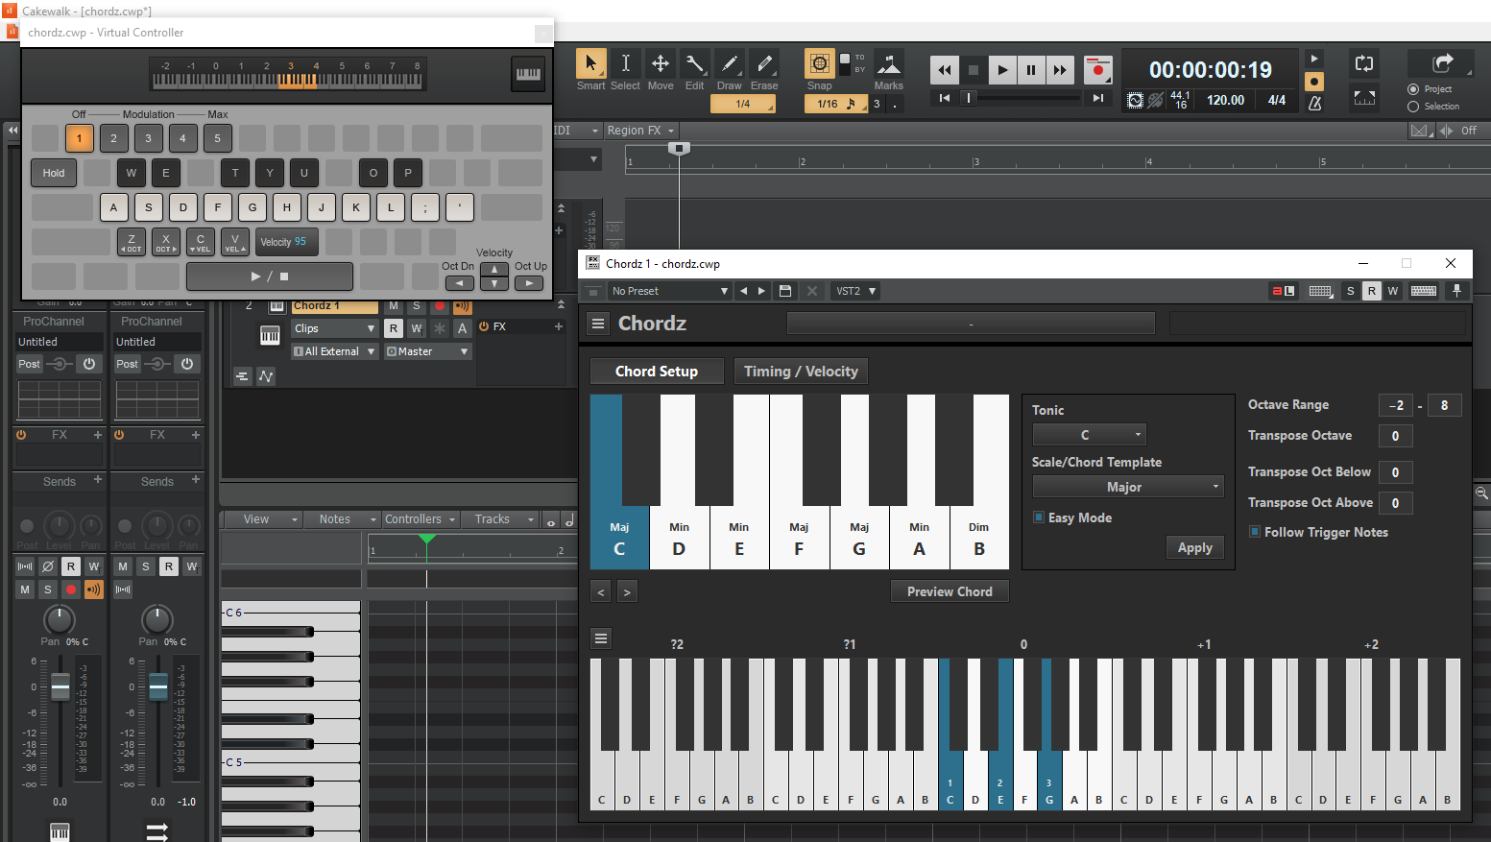Set modulation to 5 in Virtual Controller

coord(218,138)
